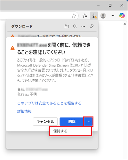Open the downloads folder icon in panel

pyautogui.click(x=67, y=26)
